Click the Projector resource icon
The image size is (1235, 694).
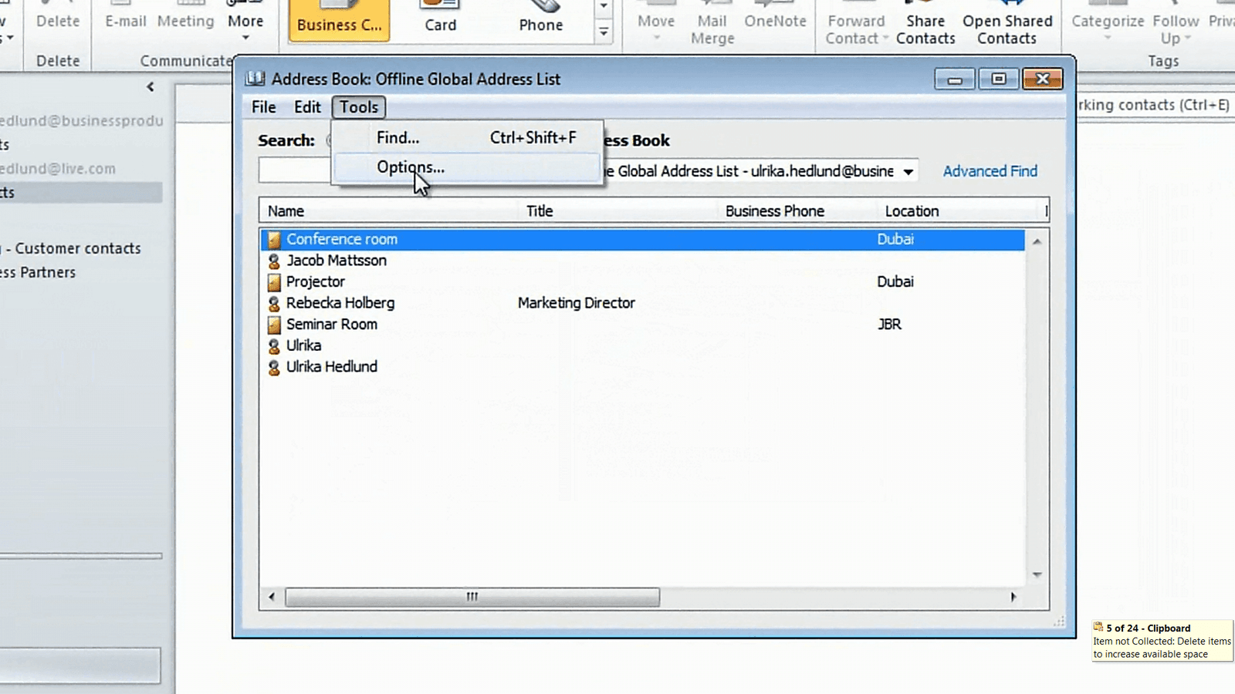click(x=274, y=282)
